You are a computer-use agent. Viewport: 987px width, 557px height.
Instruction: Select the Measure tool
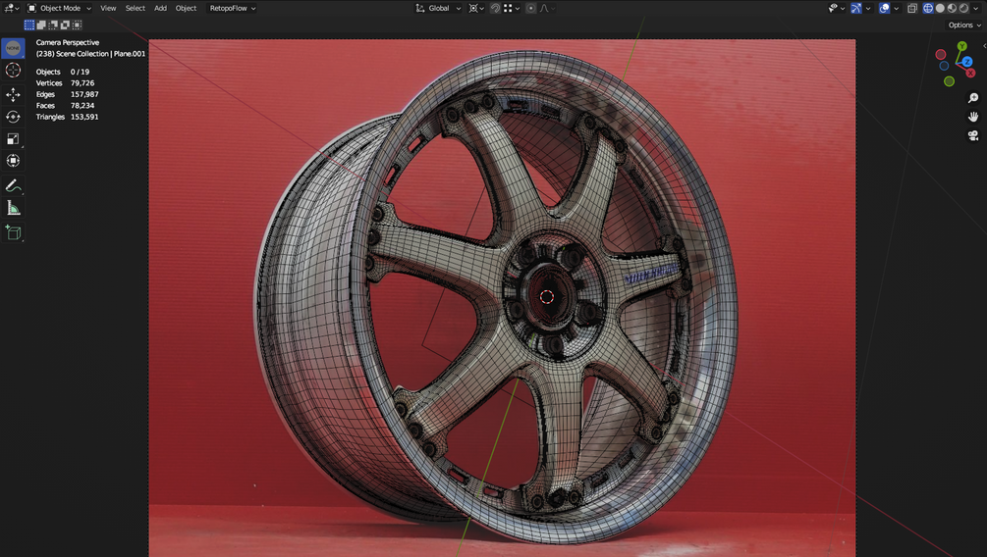pyautogui.click(x=13, y=208)
